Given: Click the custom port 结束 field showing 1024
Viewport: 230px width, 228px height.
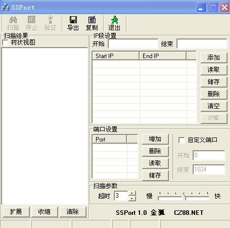Looking at the screenshot, I should [209, 169].
